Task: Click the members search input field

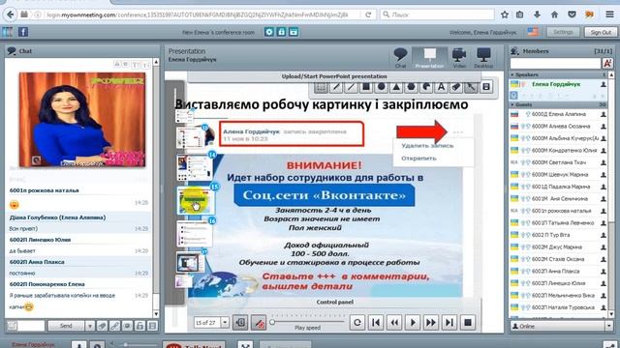Action: click(555, 63)
